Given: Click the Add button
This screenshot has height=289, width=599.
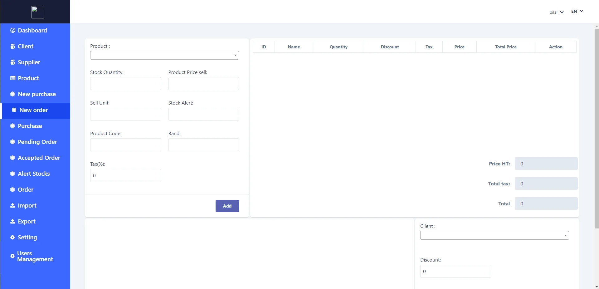Looking at the screenshot, I should point(227,206).
